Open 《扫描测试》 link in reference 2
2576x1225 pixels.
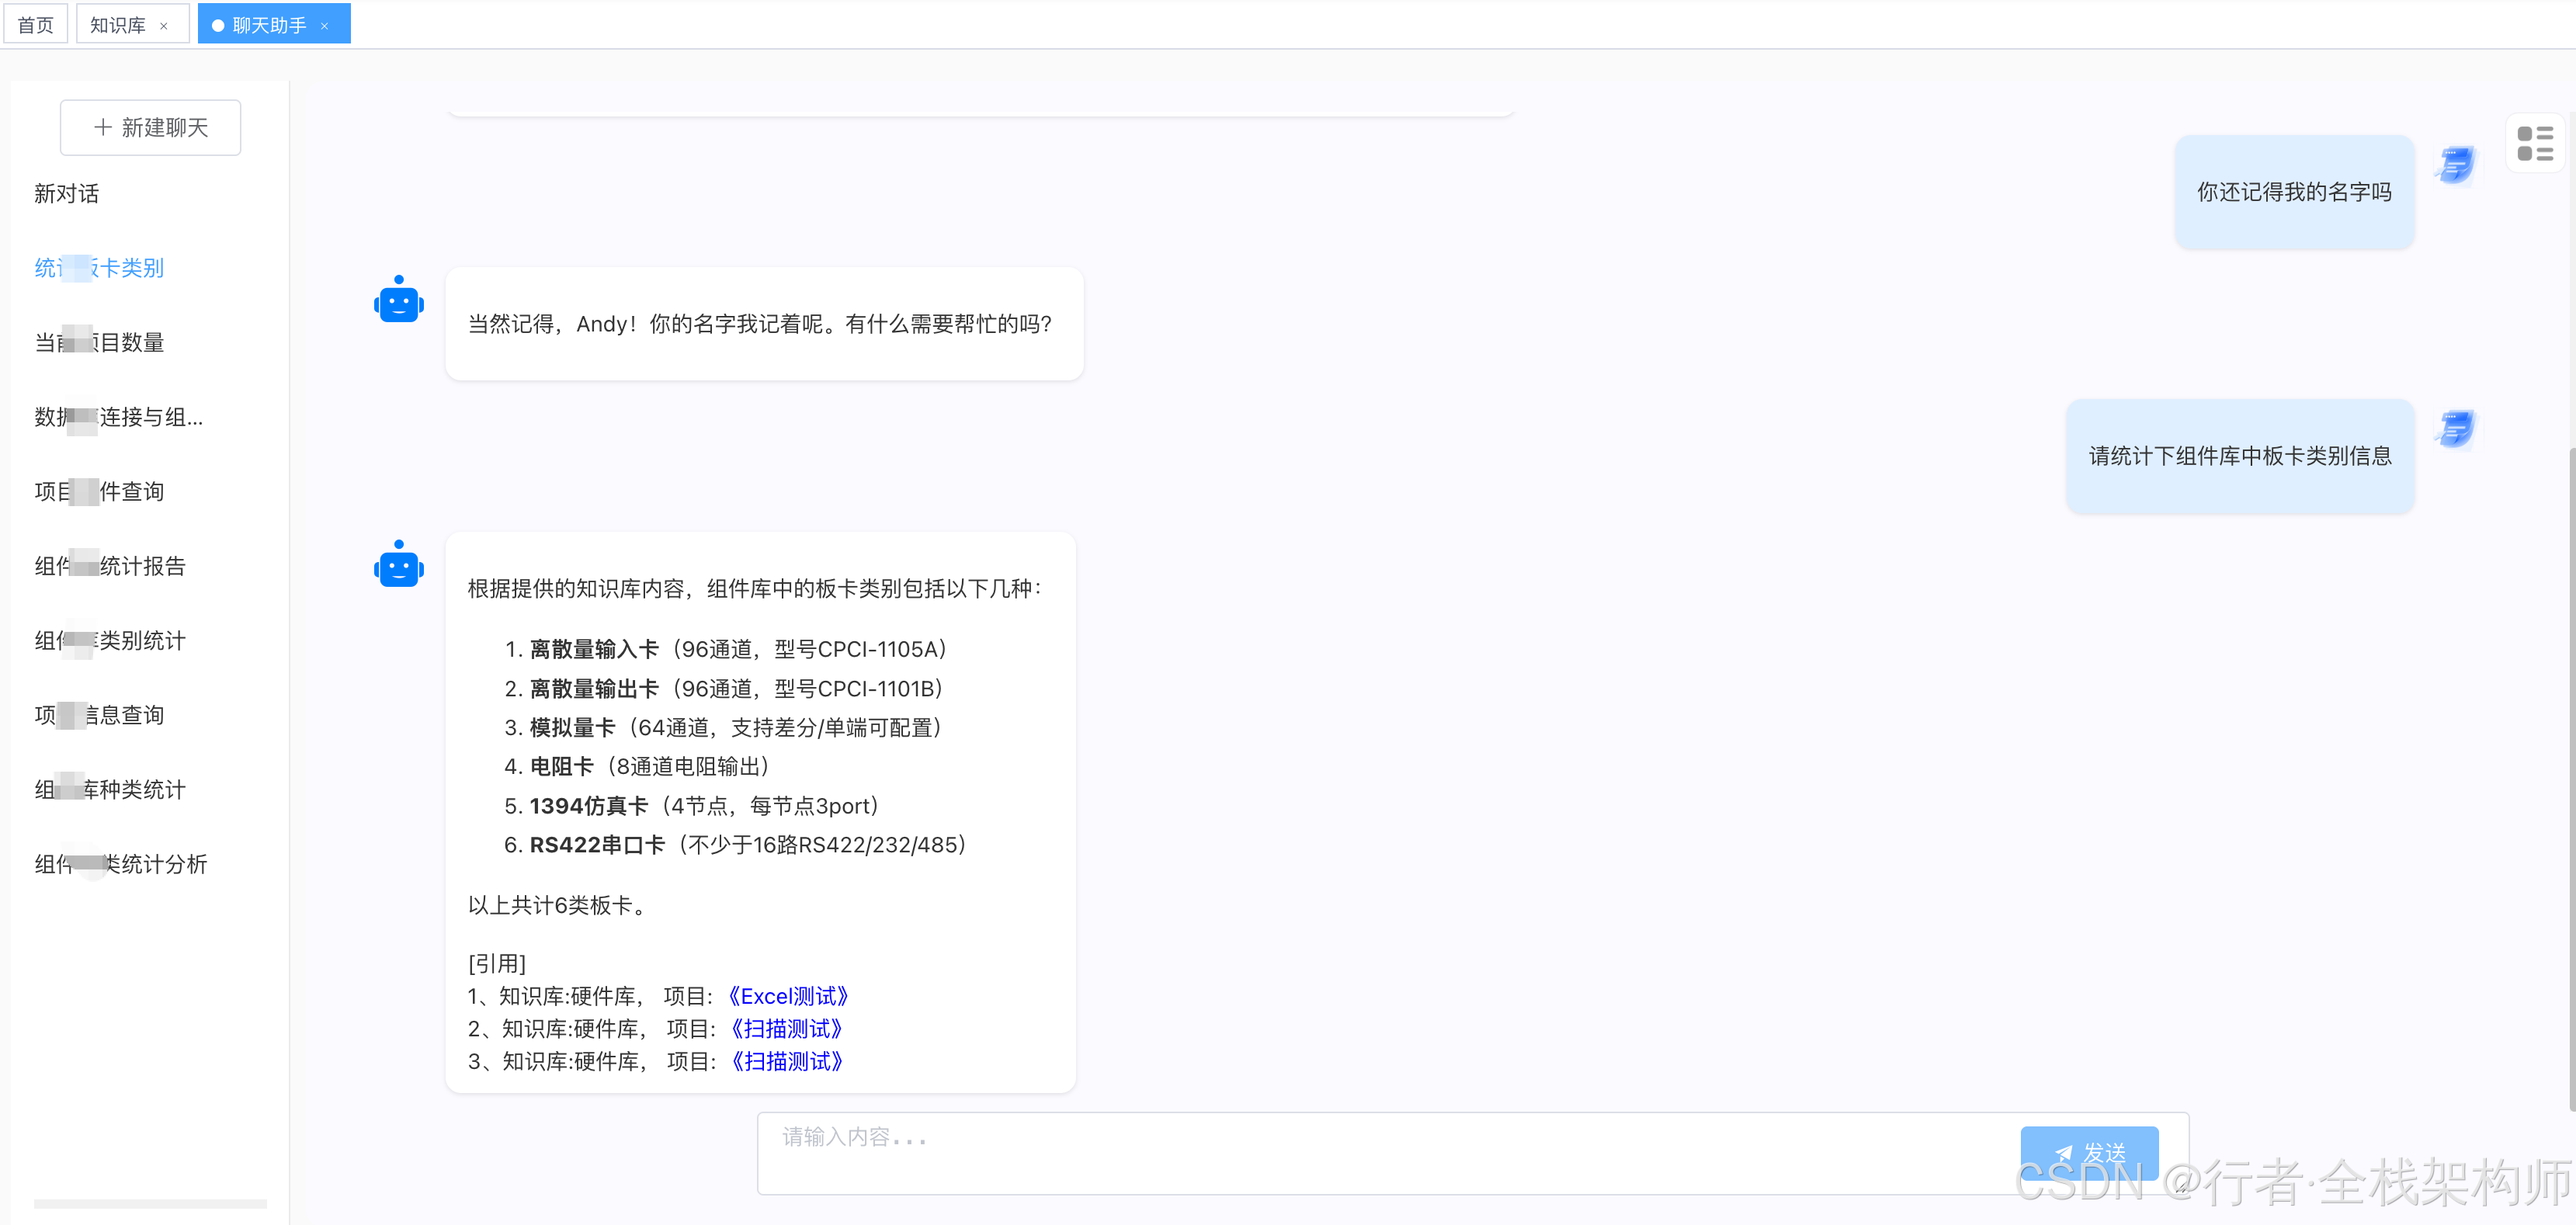point(787,1029)
